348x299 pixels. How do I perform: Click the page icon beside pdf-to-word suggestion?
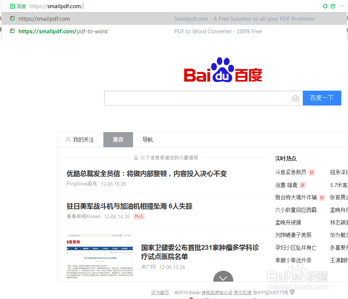(x=12, y=31)
